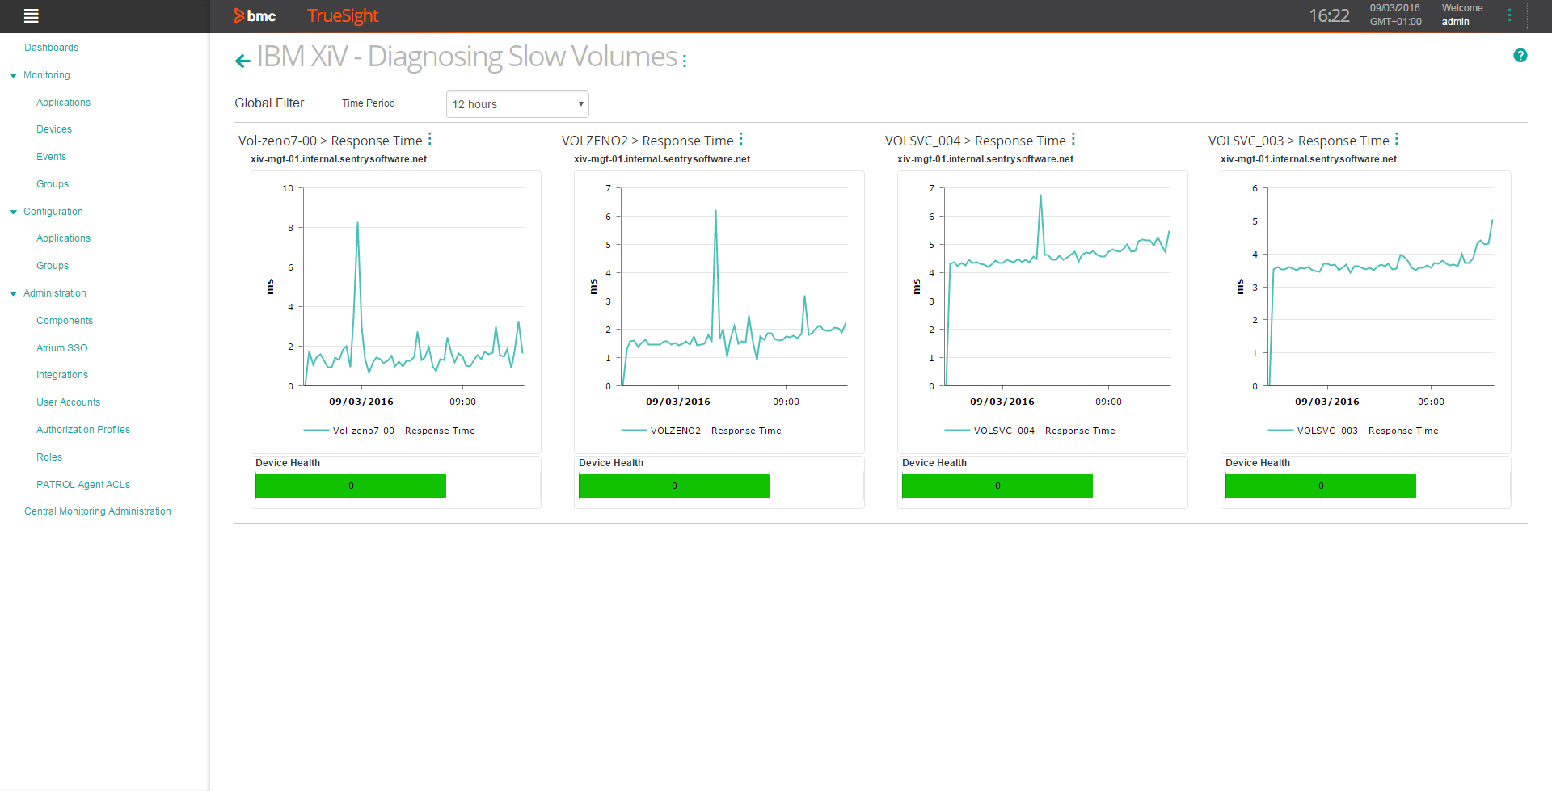Open the Time Period 12 hours dropdown
The image size is (1552, 791).
(x=517, y=104)
